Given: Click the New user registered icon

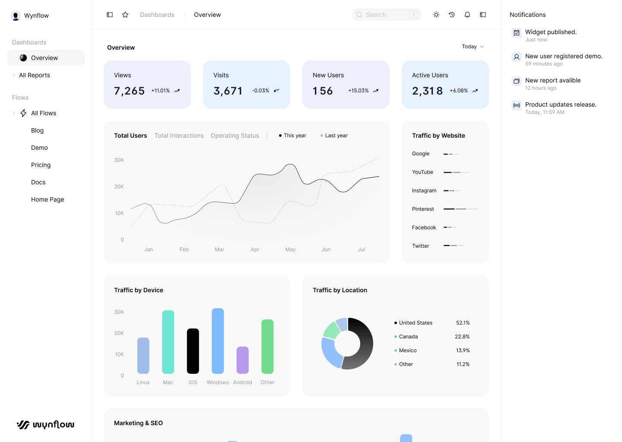Looking at the screenshot, I should [x=517, y=57].
